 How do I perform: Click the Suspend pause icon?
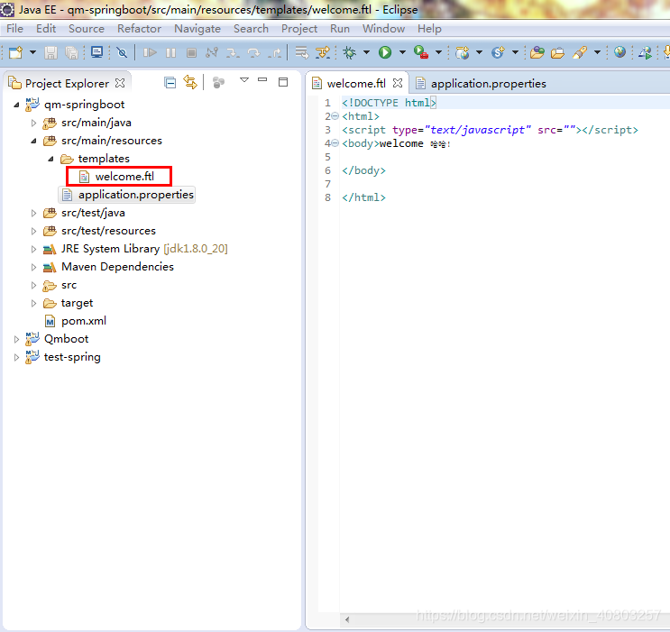tap(171, 52)
